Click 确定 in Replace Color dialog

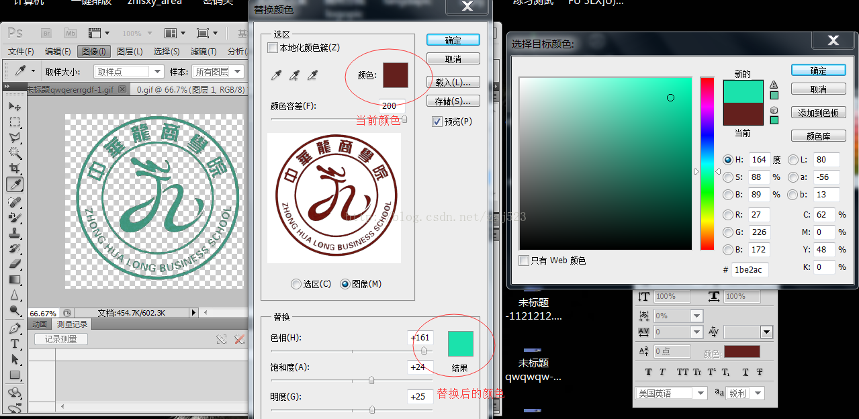coord(453,40)
